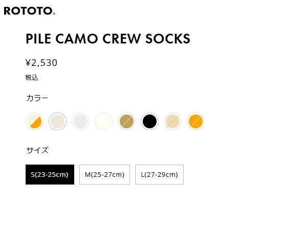Select size S(23-25cm)

[x=50, y=174]
